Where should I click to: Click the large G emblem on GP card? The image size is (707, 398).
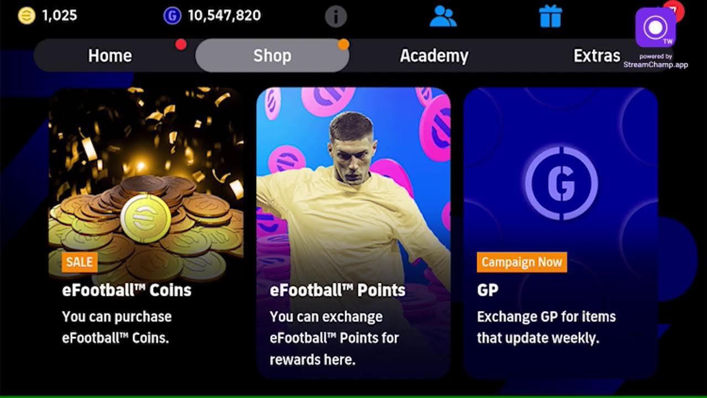coord(561,183)
